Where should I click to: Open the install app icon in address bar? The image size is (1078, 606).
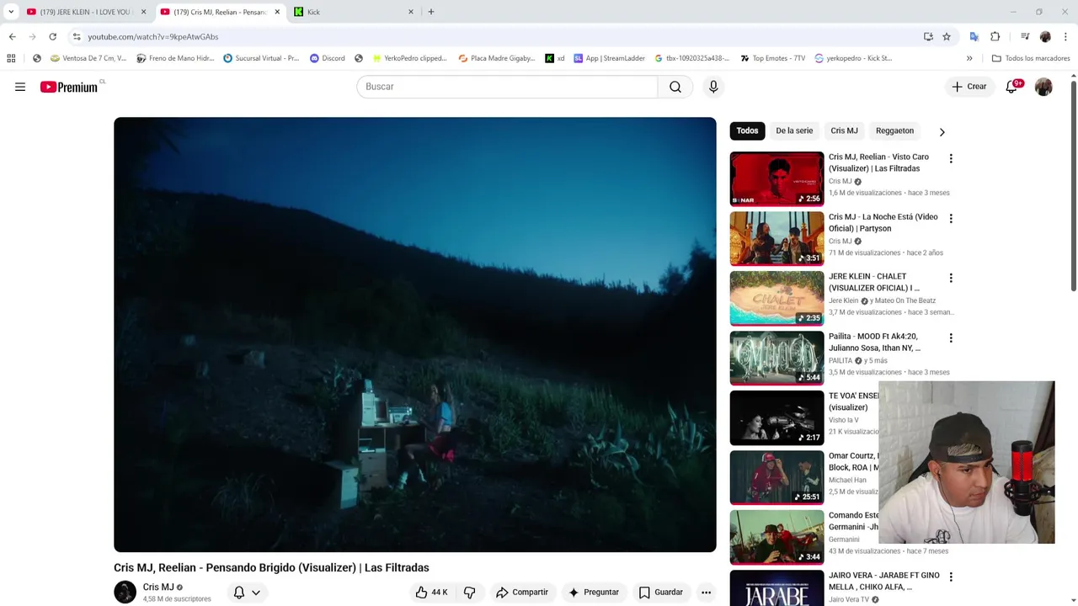point(928,37)
